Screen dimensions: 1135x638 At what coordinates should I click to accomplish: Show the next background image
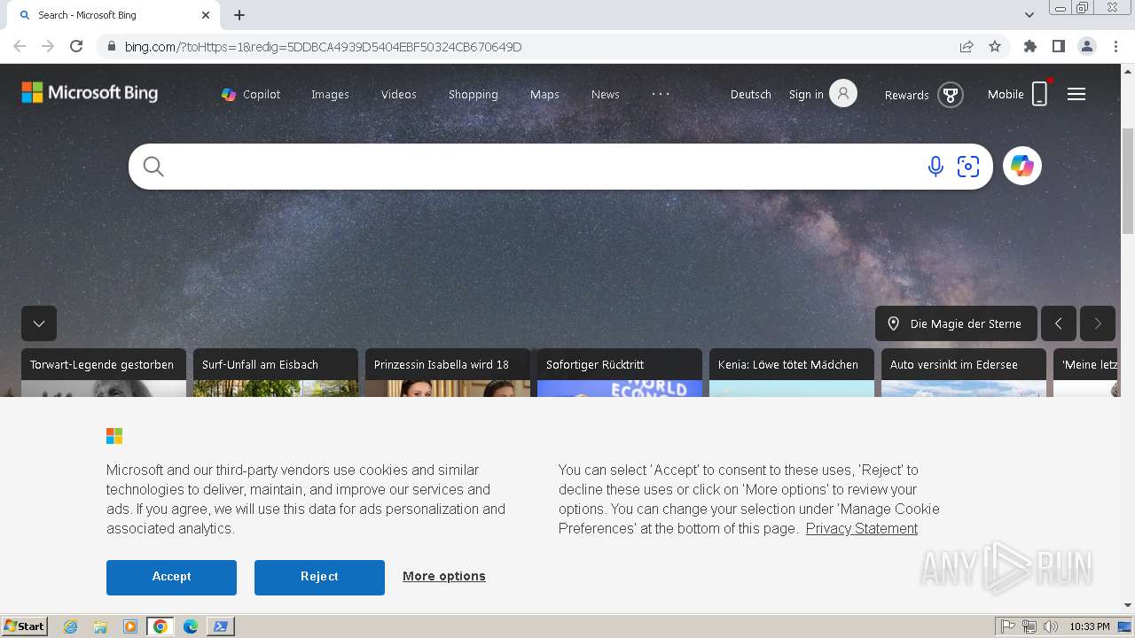coord(1098,323)
